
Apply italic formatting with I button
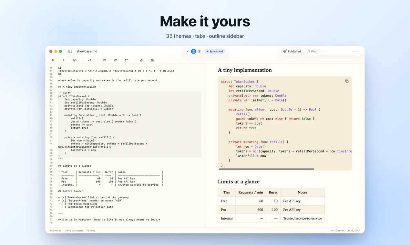point(64,60)
